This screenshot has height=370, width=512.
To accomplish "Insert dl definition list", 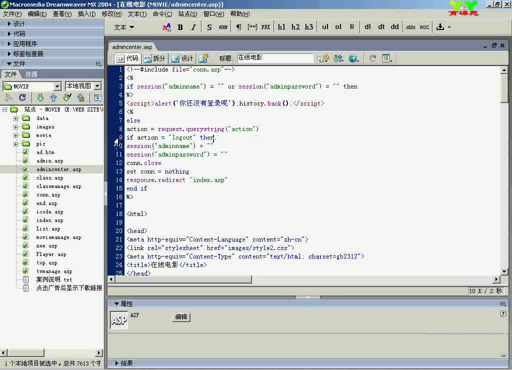I will point(367,27).
